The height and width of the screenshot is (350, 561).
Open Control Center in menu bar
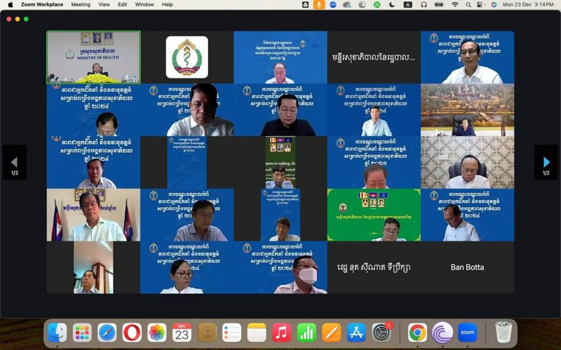[480, 4]
